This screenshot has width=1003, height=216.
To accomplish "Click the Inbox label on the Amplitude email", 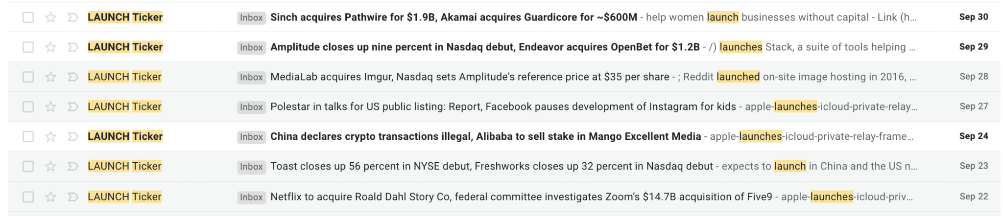I will click(x=252, y=47).
